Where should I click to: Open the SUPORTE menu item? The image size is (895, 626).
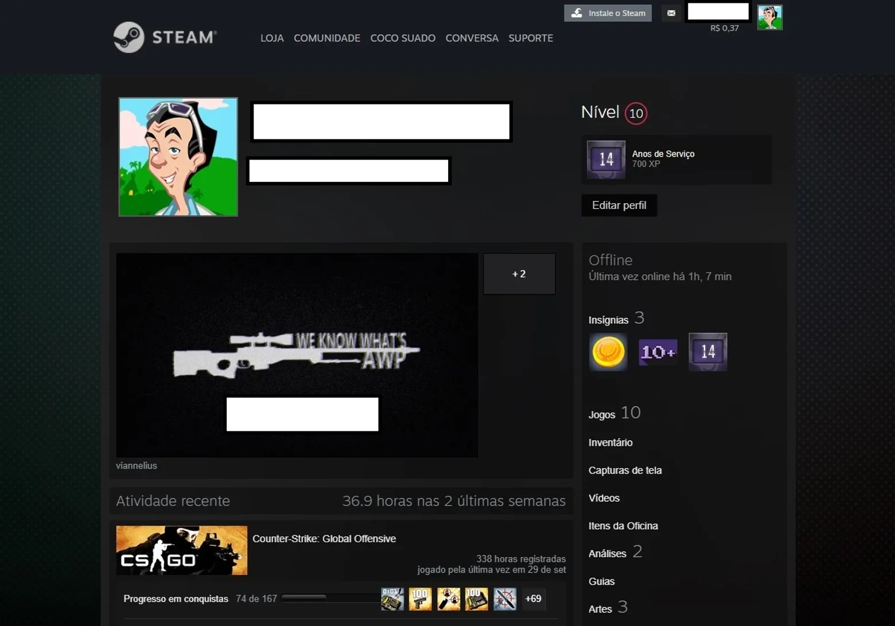point(531,38)
